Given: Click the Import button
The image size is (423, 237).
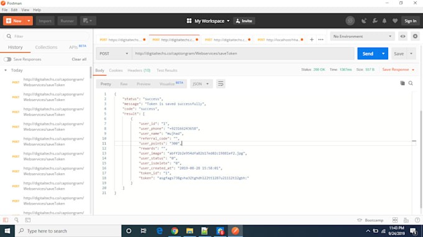Looking at the screenshot, I should coord(45,20).
